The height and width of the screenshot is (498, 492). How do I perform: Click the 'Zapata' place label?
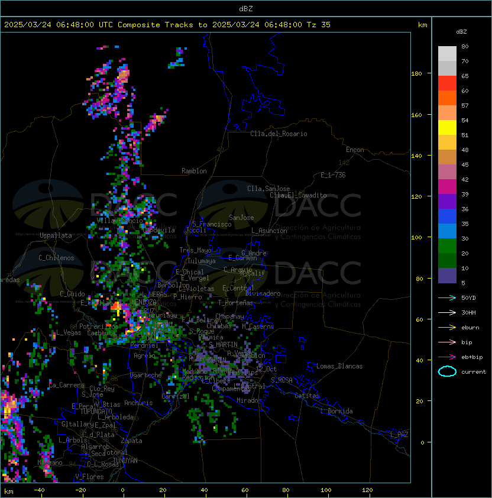[x=131, y=441]
